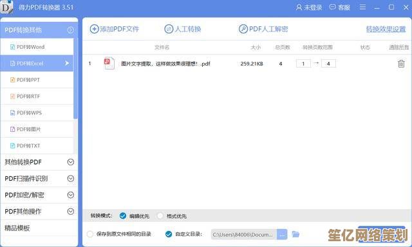Click the end page field showing 4
This screenshot has width=412, height=247.
tap(328, 64)
